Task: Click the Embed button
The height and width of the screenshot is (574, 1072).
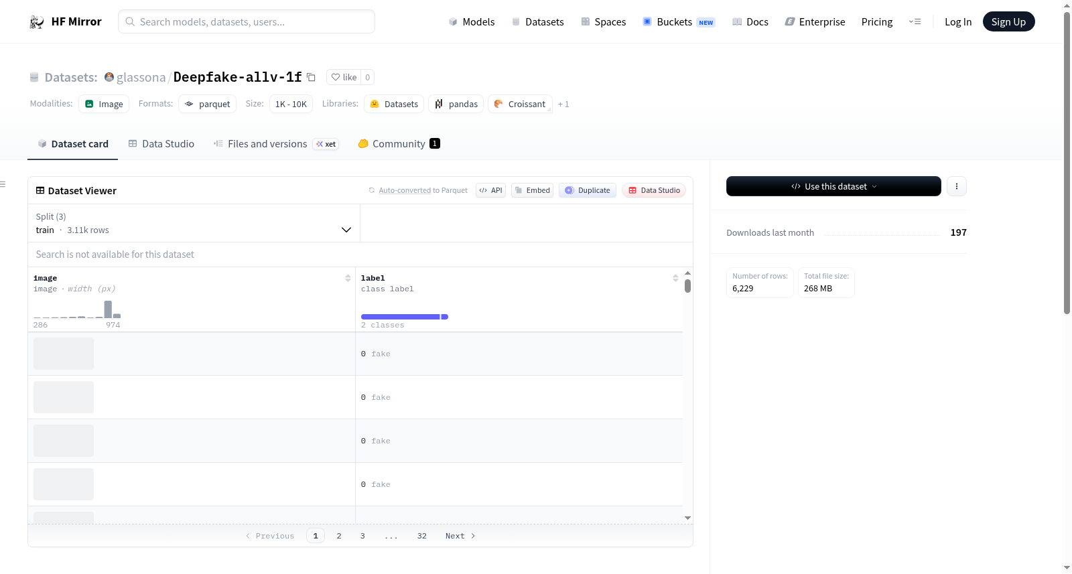Action: pos(533,190)
